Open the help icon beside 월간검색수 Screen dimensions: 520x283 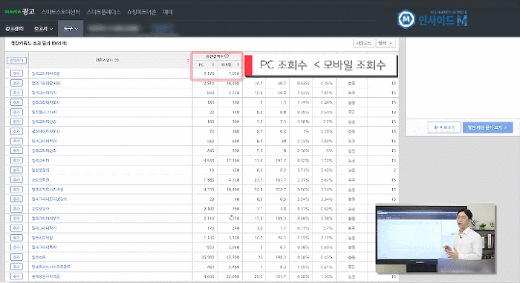(227, 56)
